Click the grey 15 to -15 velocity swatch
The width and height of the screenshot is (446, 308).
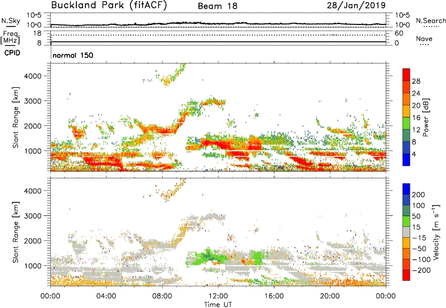tap(406, 232)
